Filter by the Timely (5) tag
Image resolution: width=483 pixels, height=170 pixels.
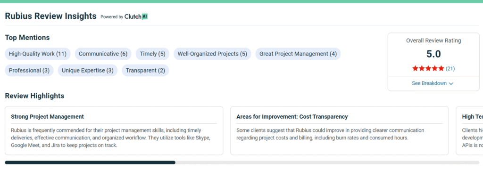coord(152,54)
